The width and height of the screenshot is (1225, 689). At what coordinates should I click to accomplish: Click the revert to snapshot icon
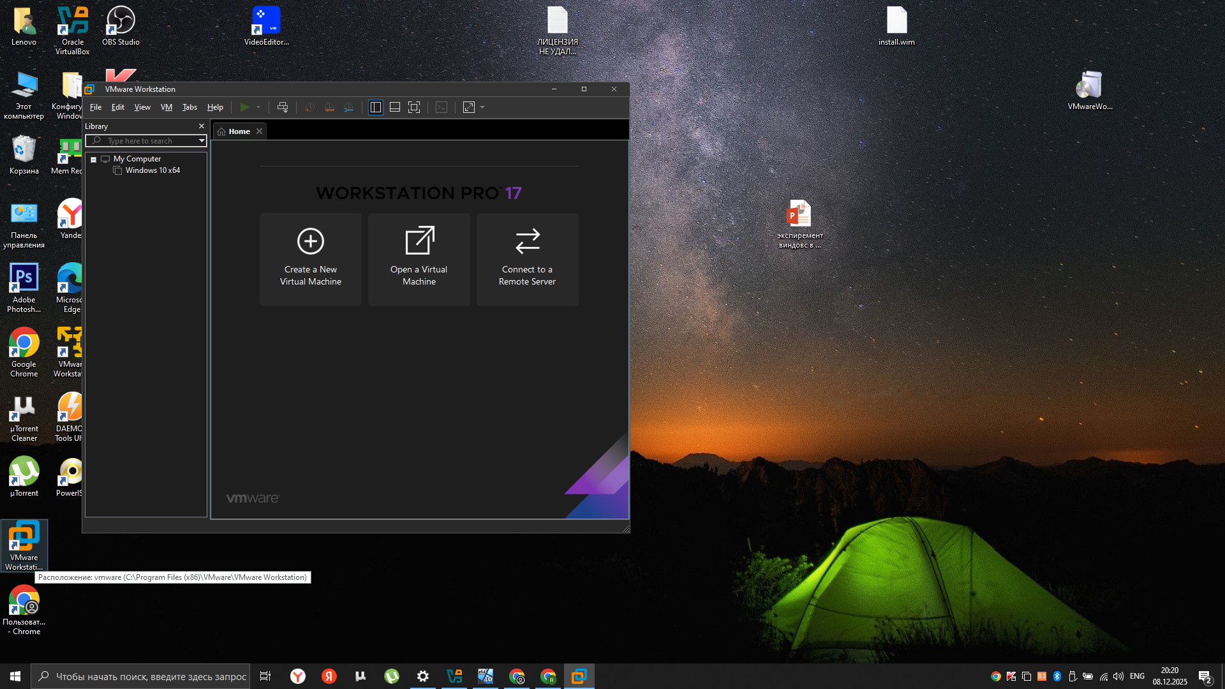[329, 107]
